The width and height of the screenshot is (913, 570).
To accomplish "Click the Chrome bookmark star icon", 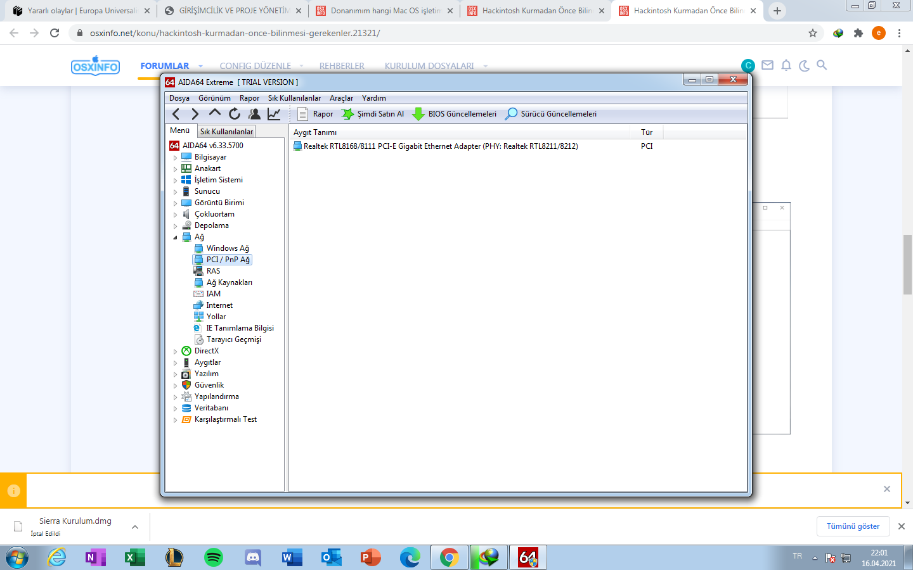I will click(x=813, y=33).
